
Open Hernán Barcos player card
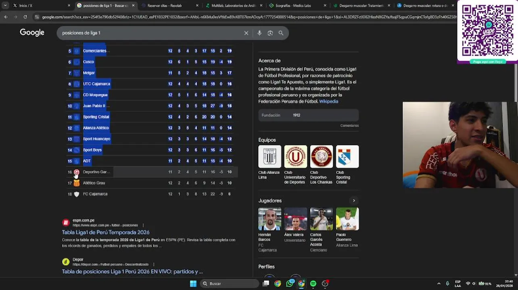[269, 230]
